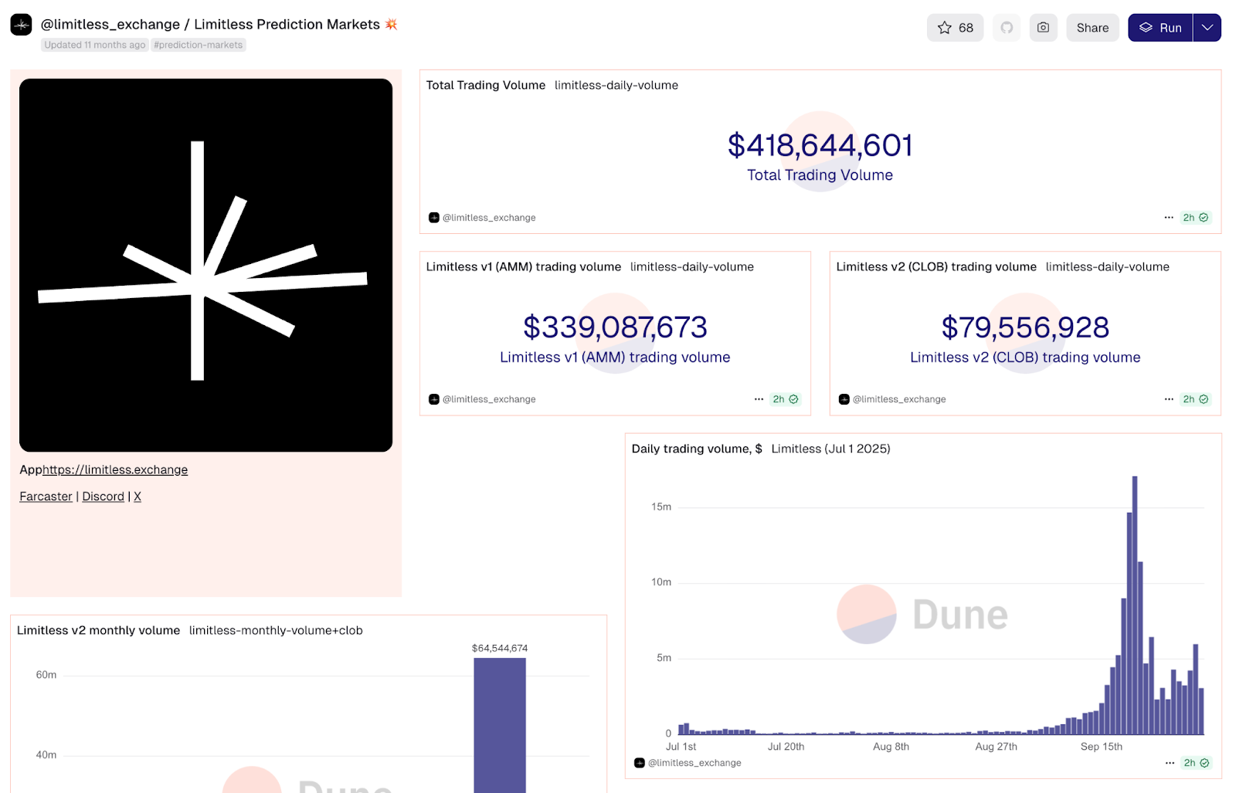Viewport: 1236px width, 793px height.
Task: Open the Farcaster link
Action: tap(46, 496)
